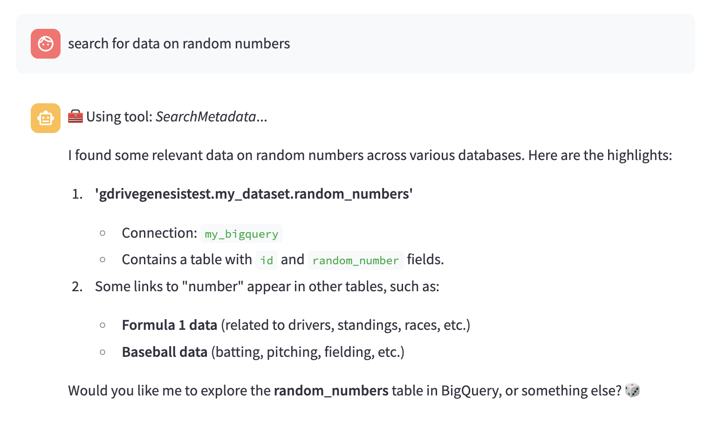Screen dimensions: 712x428
Task: Click the 'I found some relevant data' sentence
Action: [370, 155]
